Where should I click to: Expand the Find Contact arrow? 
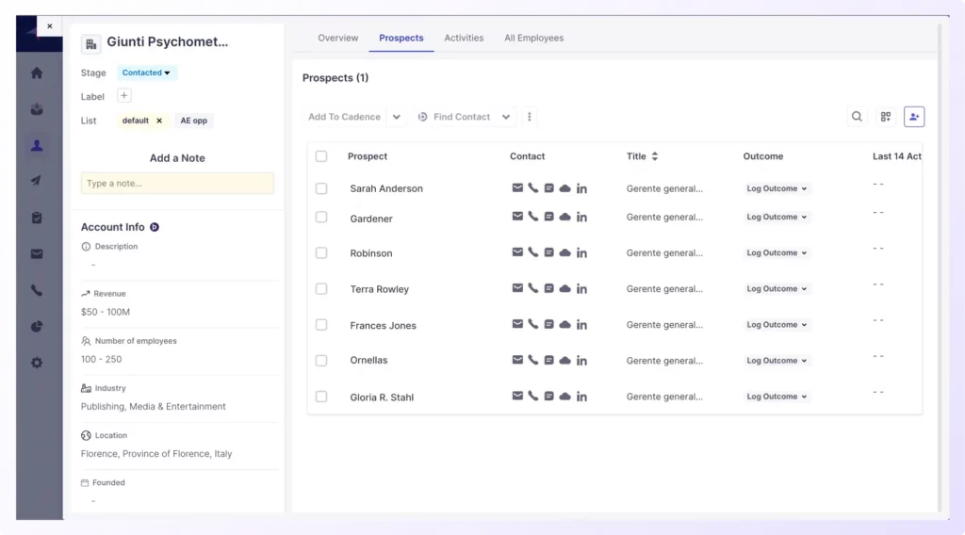[506, 117]
